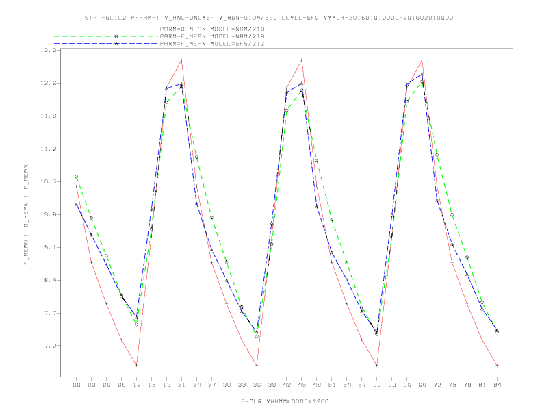542x419 pixels.
Task: Click y-axis tick label 8.4
Action: [51, 281]
